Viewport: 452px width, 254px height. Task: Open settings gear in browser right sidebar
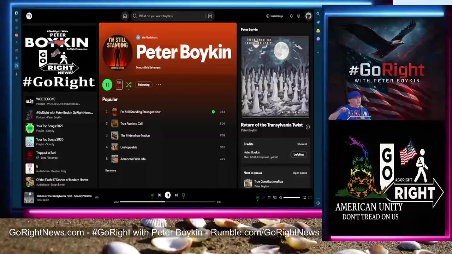click(x=318, y=203)
